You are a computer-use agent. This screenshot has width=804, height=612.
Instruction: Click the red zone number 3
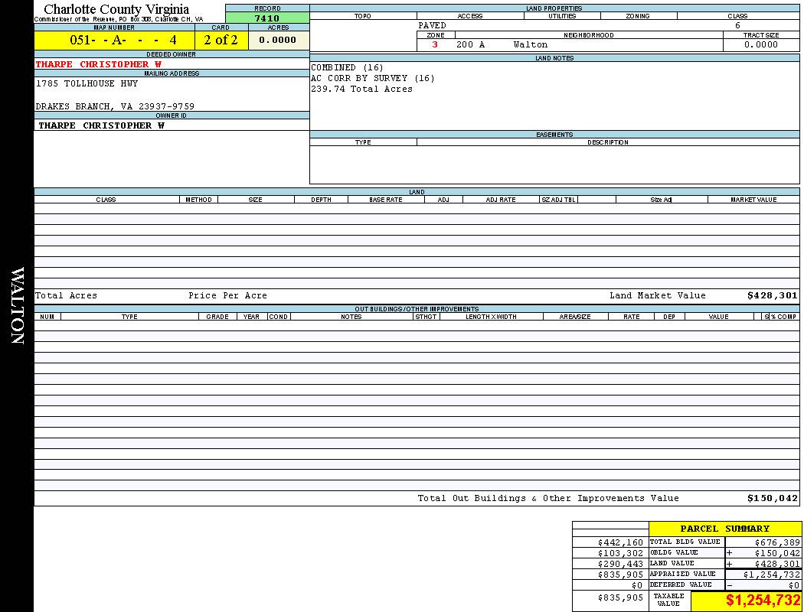coord(435,44)
